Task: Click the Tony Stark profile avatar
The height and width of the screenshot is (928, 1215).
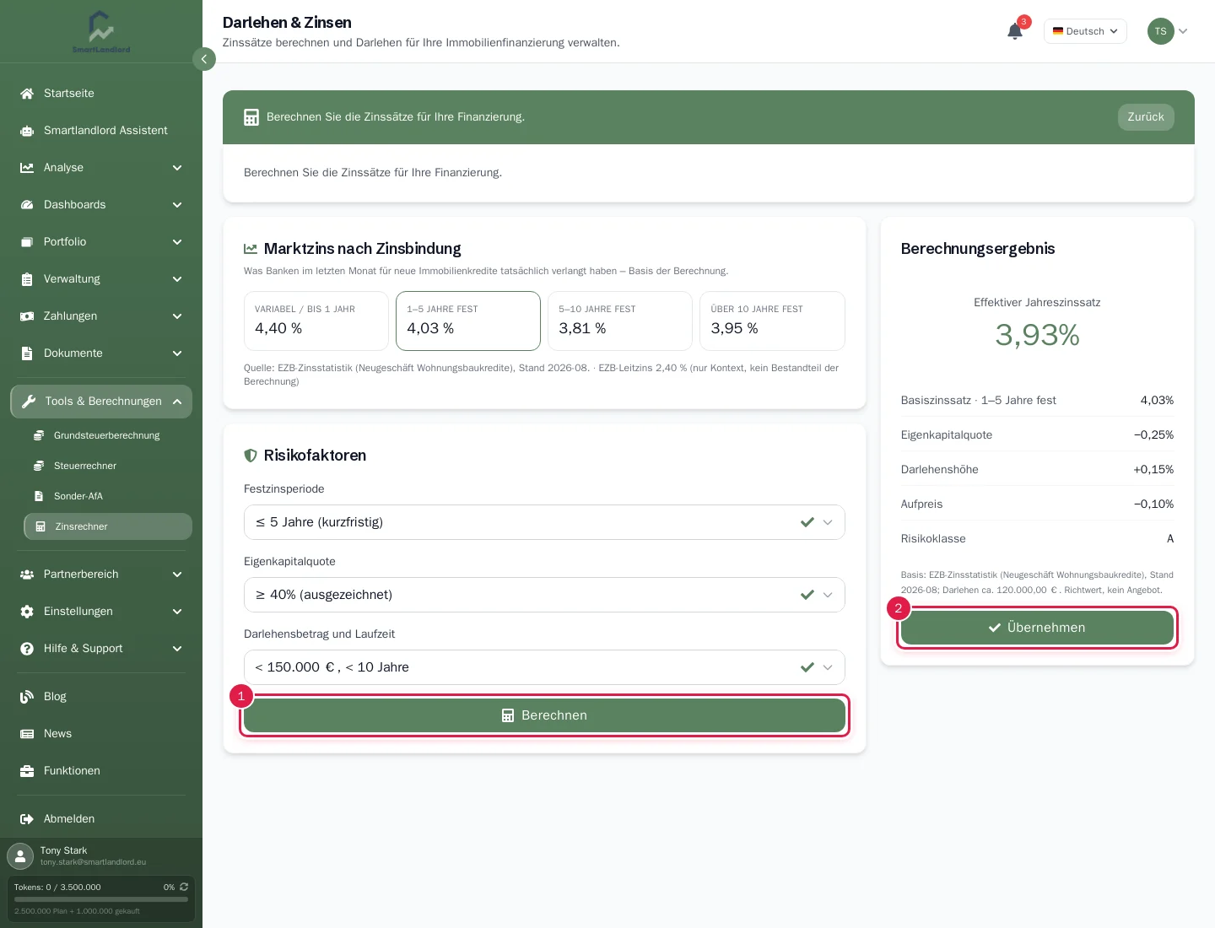Action: tap(20, 855)
